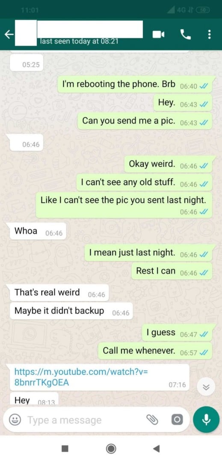
Task: Open the contact profile picture
Action: point(26,33)
